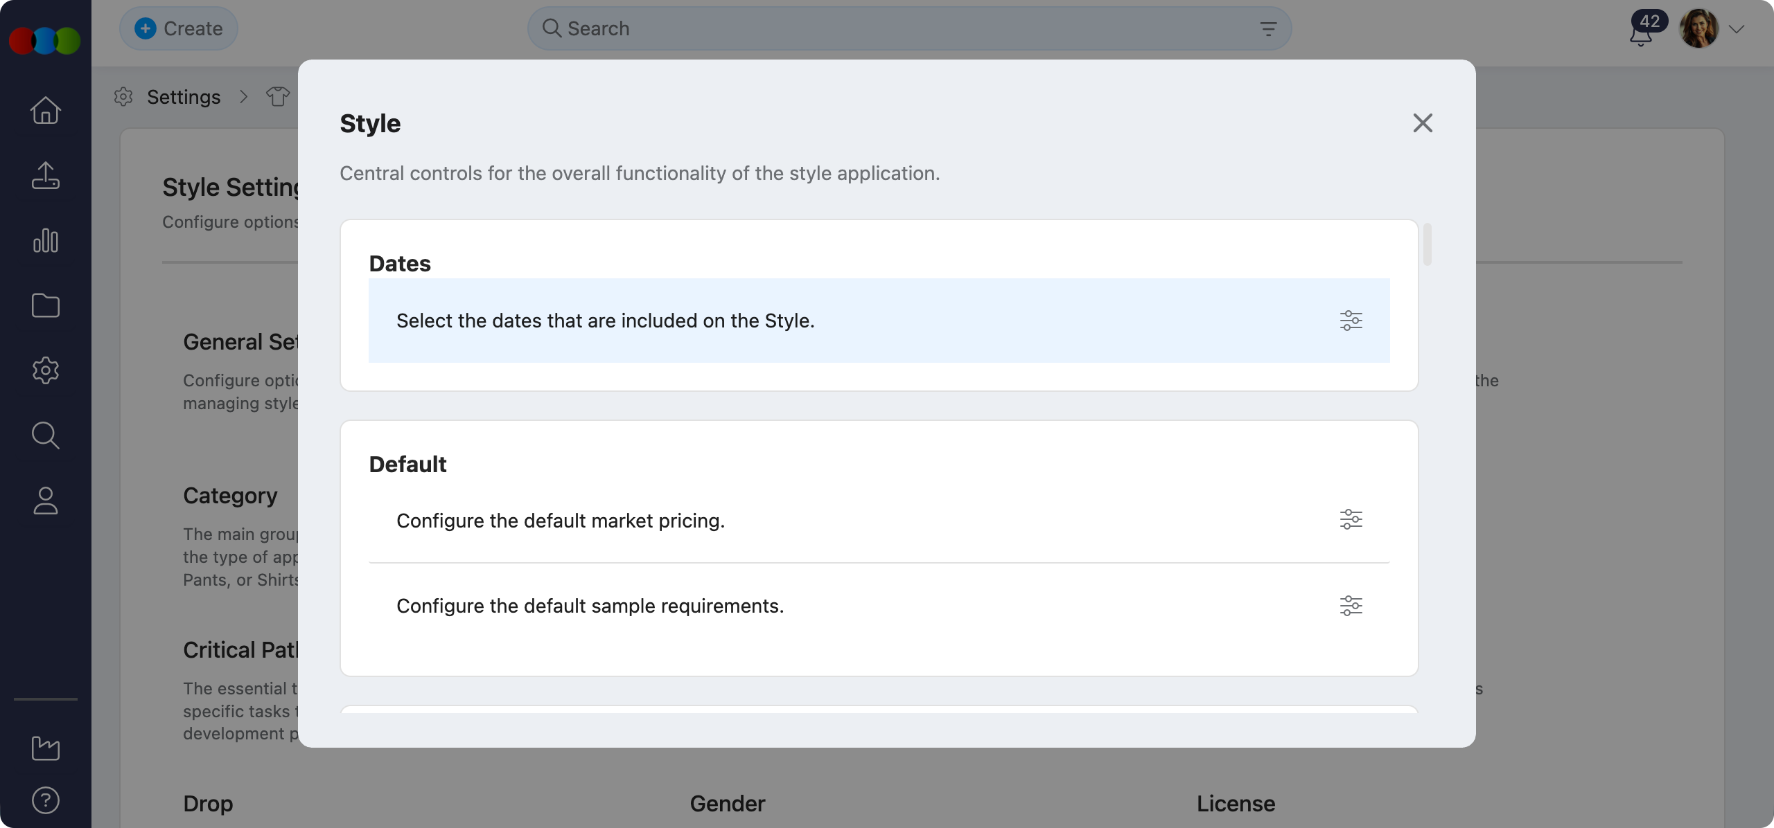Viewport: 1774px width, 828px height.
Task: Select the Search icon in the sidebar
Action: [45, 435]
